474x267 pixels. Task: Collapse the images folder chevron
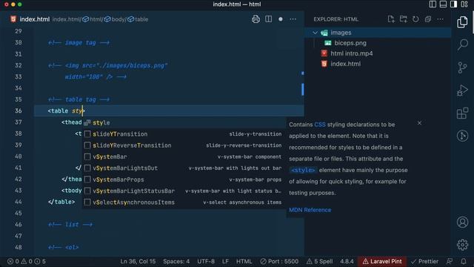tap(316, 33)
